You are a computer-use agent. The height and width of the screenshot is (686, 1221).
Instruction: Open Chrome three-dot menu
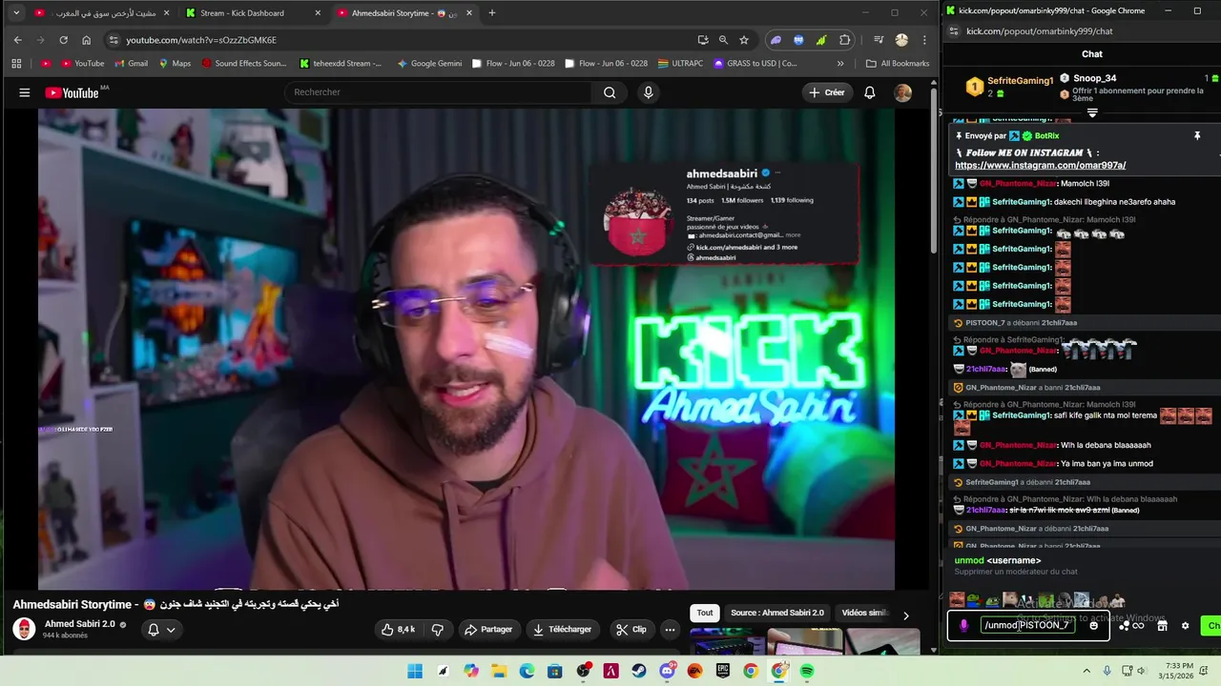(924, 40)
